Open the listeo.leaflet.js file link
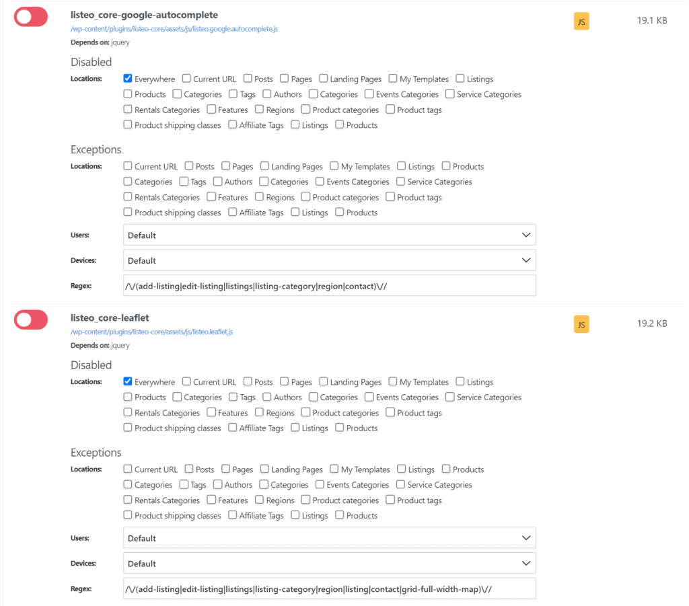This screenshot has width=689, height=606. pos(151,332)
